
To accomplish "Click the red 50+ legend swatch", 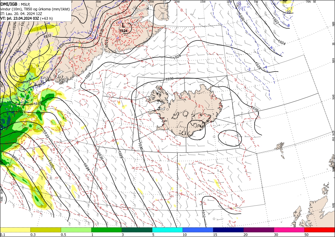I will [320, 230].
